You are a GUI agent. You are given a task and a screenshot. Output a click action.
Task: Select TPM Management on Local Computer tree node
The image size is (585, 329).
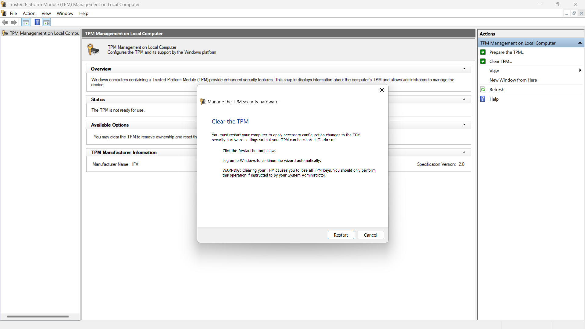45,33
